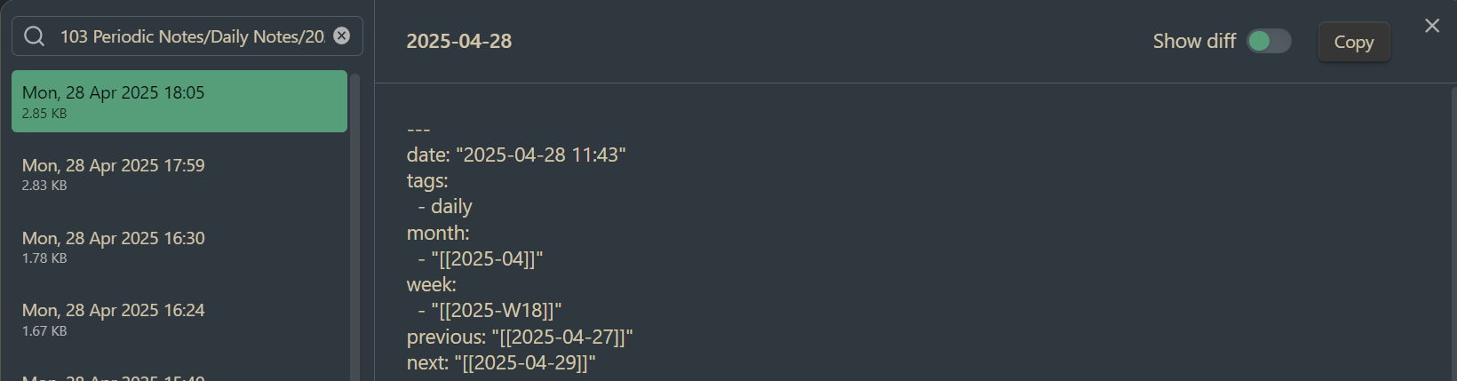Click the date "2025-04-28 11:43" line

[x=516, y=155]
